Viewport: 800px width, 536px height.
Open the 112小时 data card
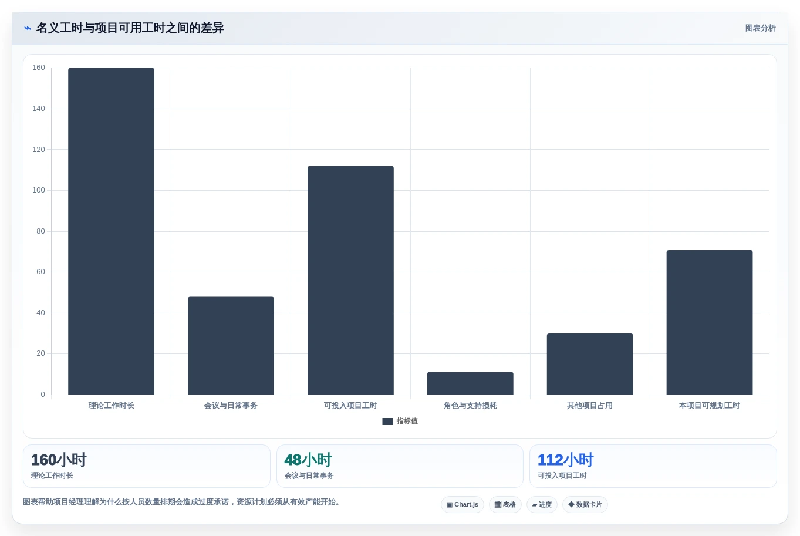pyautogui.click(x=653, y=466)
